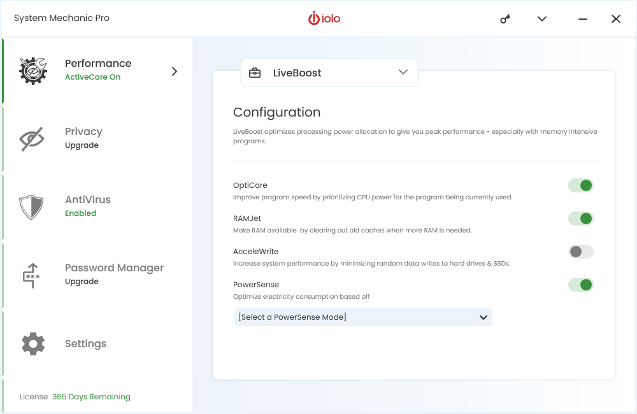Expand the chevron menu in the title bar
The height and width of the screenshot is (414, 637).
tap(541, 18)
